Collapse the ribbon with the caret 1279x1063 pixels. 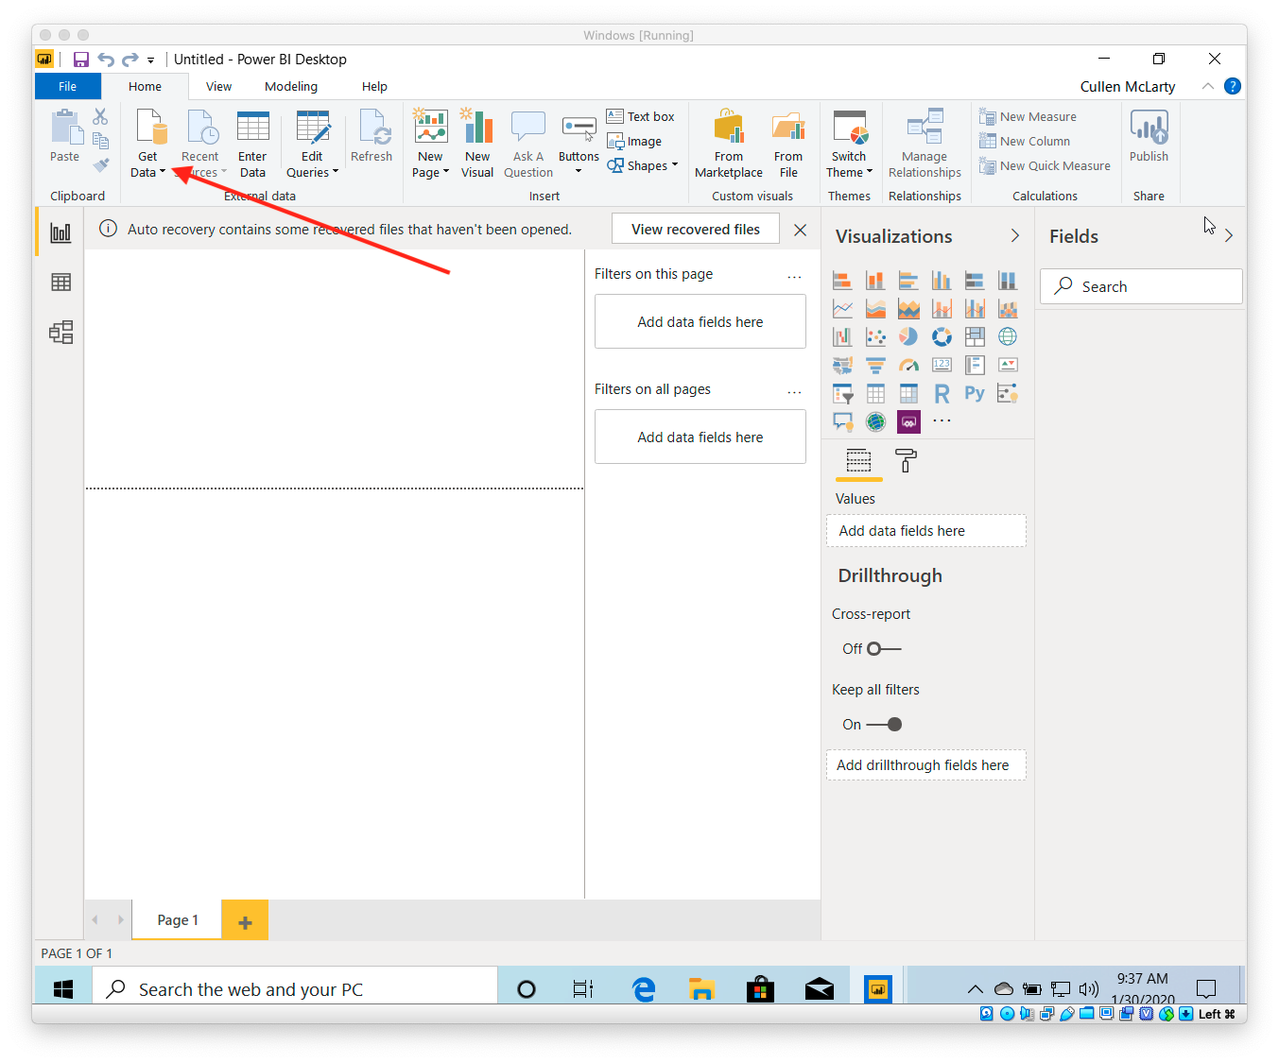pyautogui.click(x=1207, y=86)
